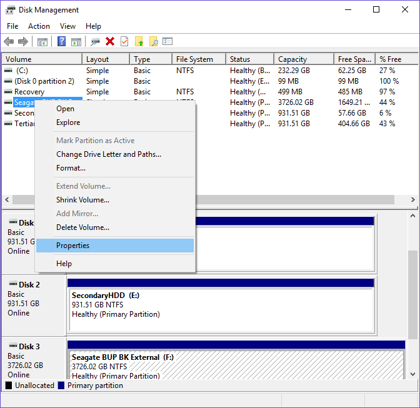Click the folder with magnifier icon
420x408 pixels.
(153, 42)
